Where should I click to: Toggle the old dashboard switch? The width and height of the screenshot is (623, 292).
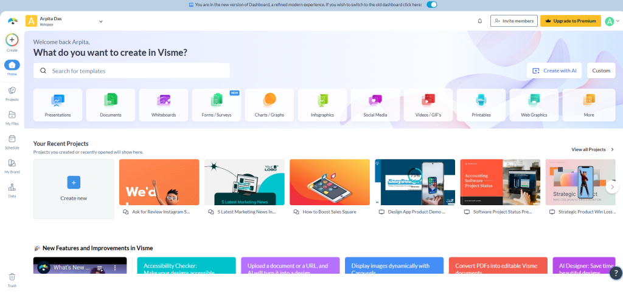pyautogui.click(x=431, y=5)
